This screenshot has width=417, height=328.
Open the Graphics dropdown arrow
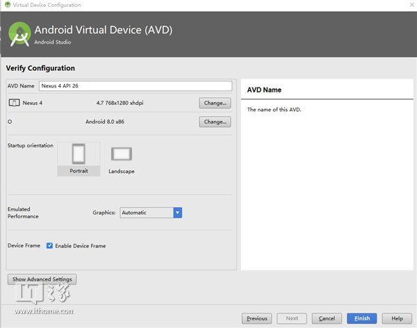tap(178, 213)
